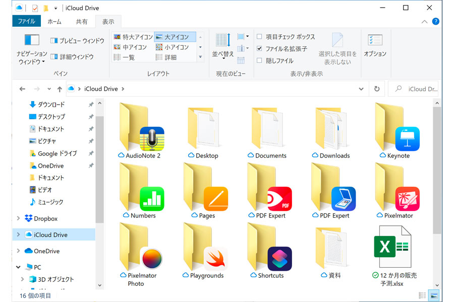454x302 pixels.
Task: Collapse the PC tree node
Action: coord(19,267)
